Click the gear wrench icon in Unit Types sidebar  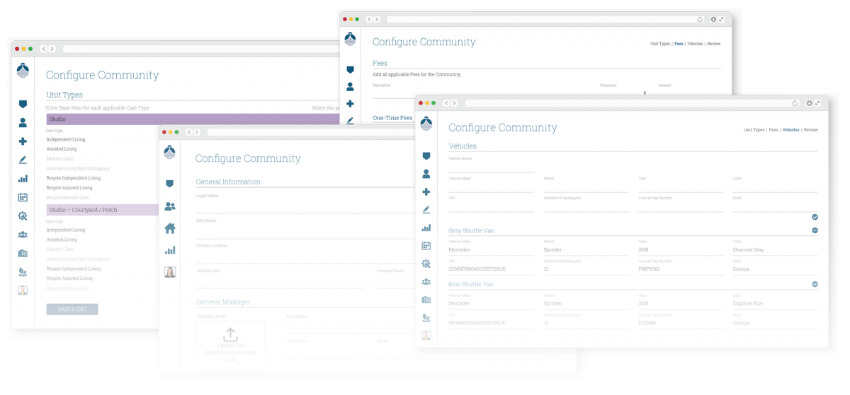(x=23, y=216)
